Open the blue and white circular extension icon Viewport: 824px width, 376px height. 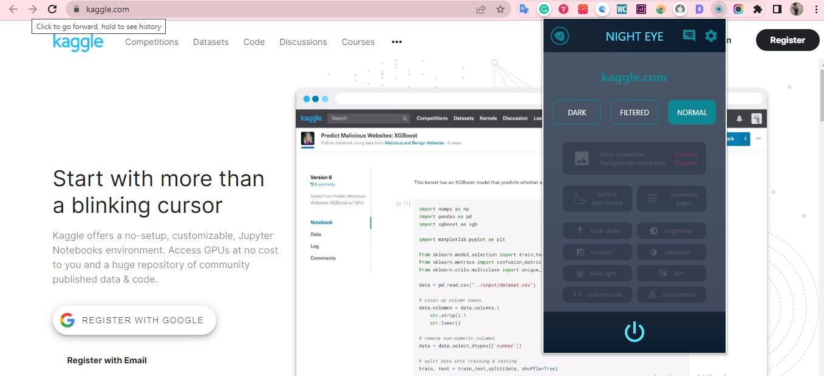pos(602,9)
